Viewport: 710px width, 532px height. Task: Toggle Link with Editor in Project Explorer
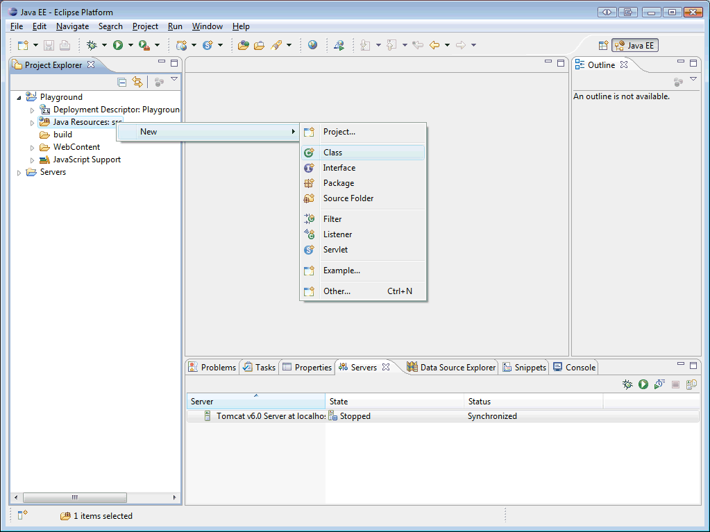pos(137,82)
